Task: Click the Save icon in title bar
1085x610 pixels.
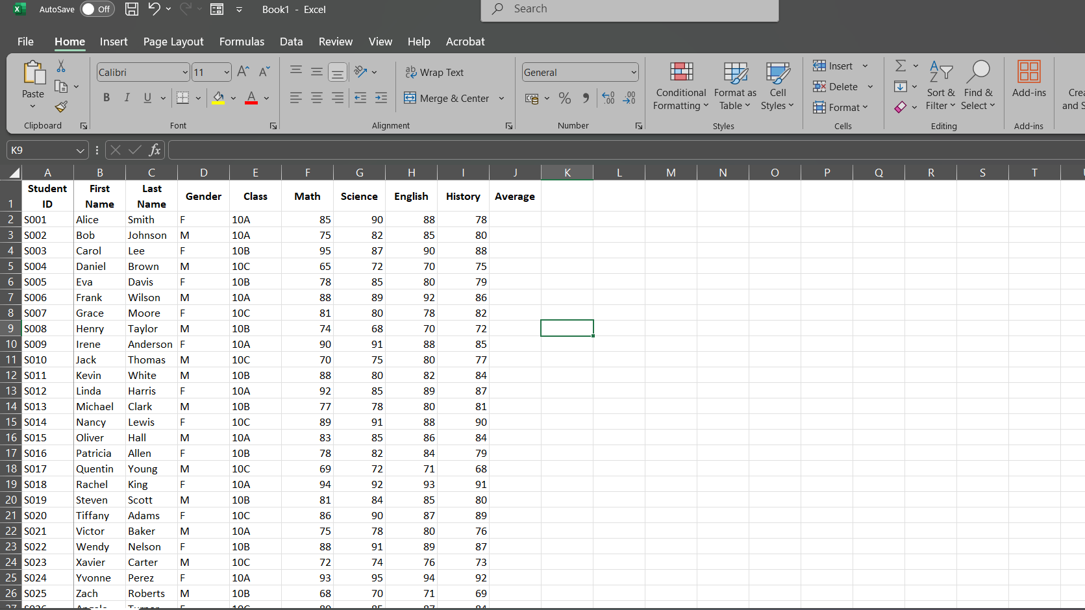Action: click(132, 9)
